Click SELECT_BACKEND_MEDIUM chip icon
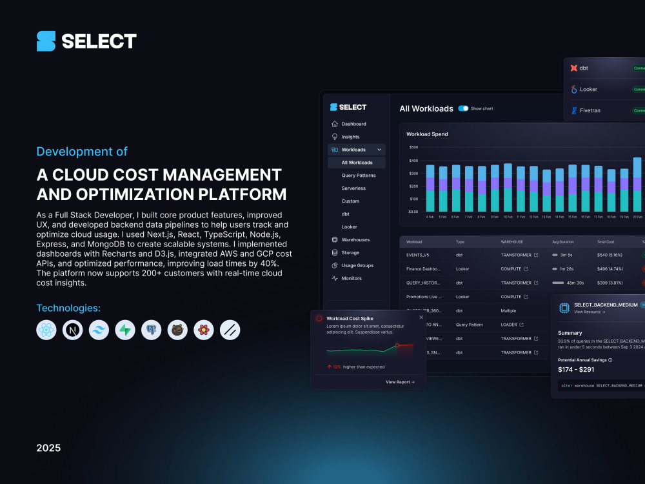This screenshot has width=645, height=484. click(564, 307)
